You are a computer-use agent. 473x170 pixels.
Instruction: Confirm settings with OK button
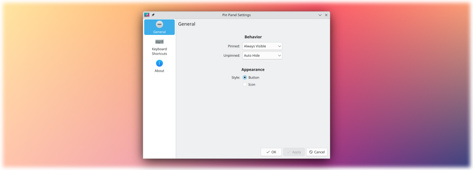pyautogui.click(x=271, y=152)
